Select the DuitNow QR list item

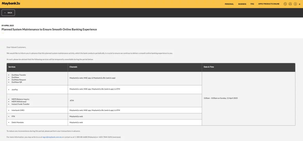coord(17,82)
